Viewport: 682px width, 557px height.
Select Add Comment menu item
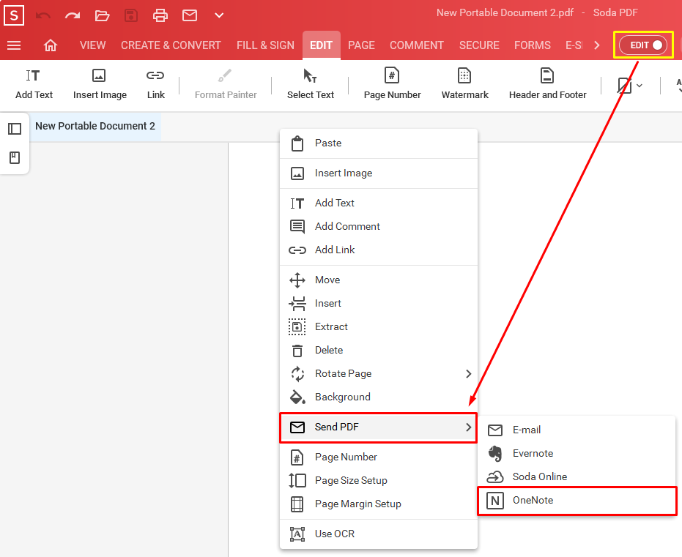pyautogui.click(x=379, y=226)
